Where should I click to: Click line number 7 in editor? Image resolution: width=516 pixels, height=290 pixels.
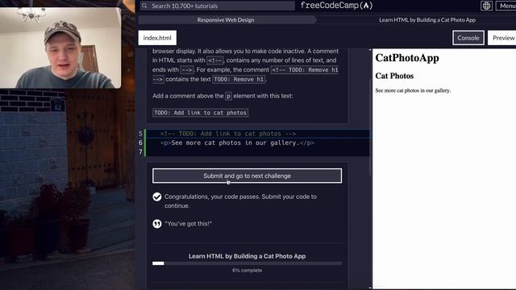(140, 151)
